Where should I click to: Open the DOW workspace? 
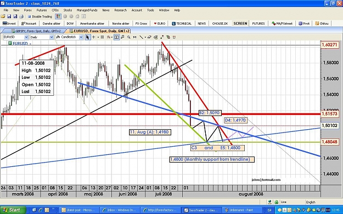70,24
